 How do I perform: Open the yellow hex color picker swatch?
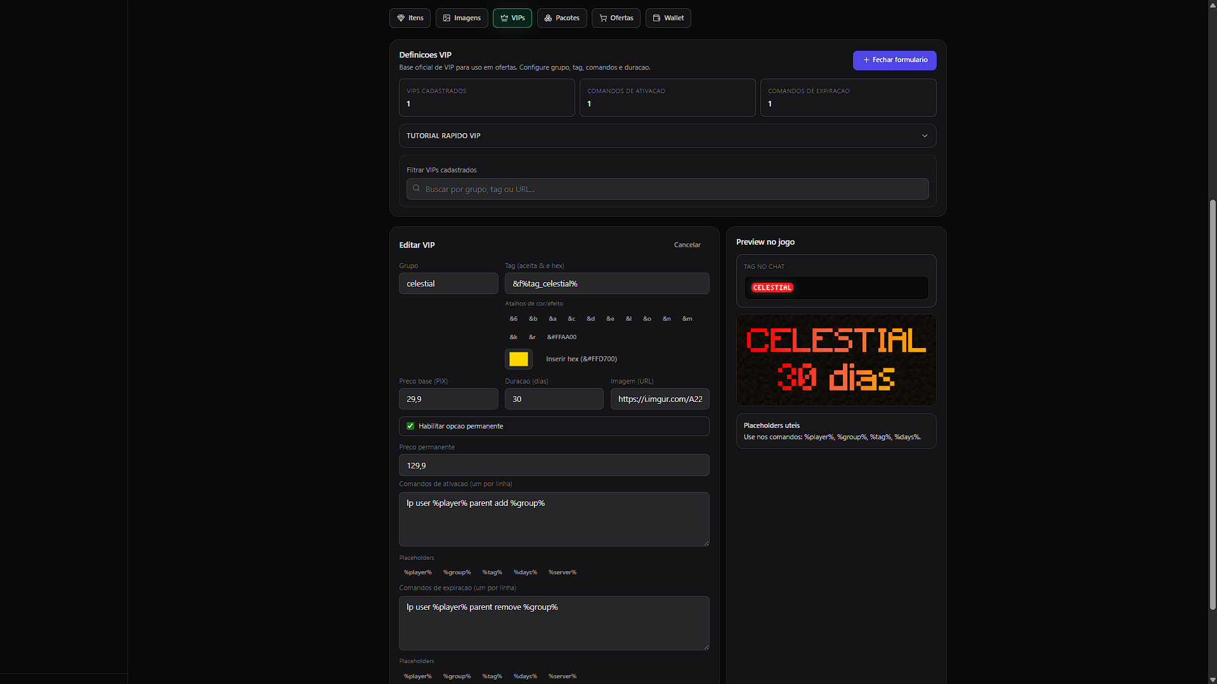point(518,359)
